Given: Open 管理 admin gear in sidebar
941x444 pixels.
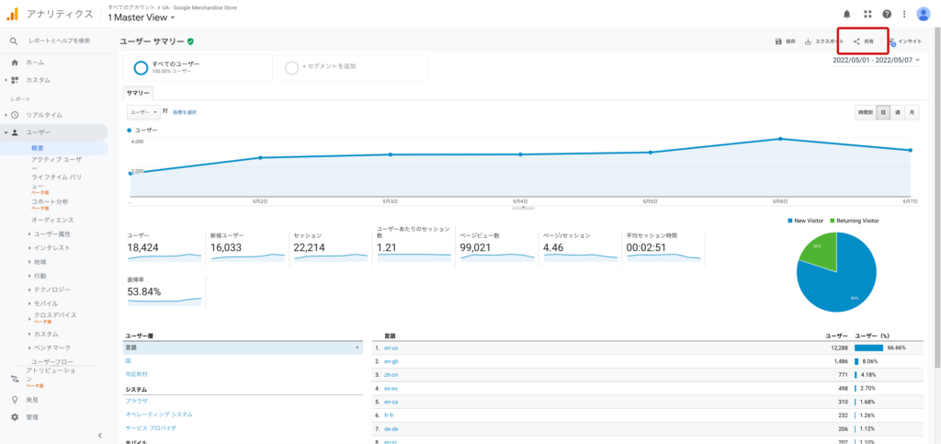Looking at the screenshot, I should (x=32, y=416).
